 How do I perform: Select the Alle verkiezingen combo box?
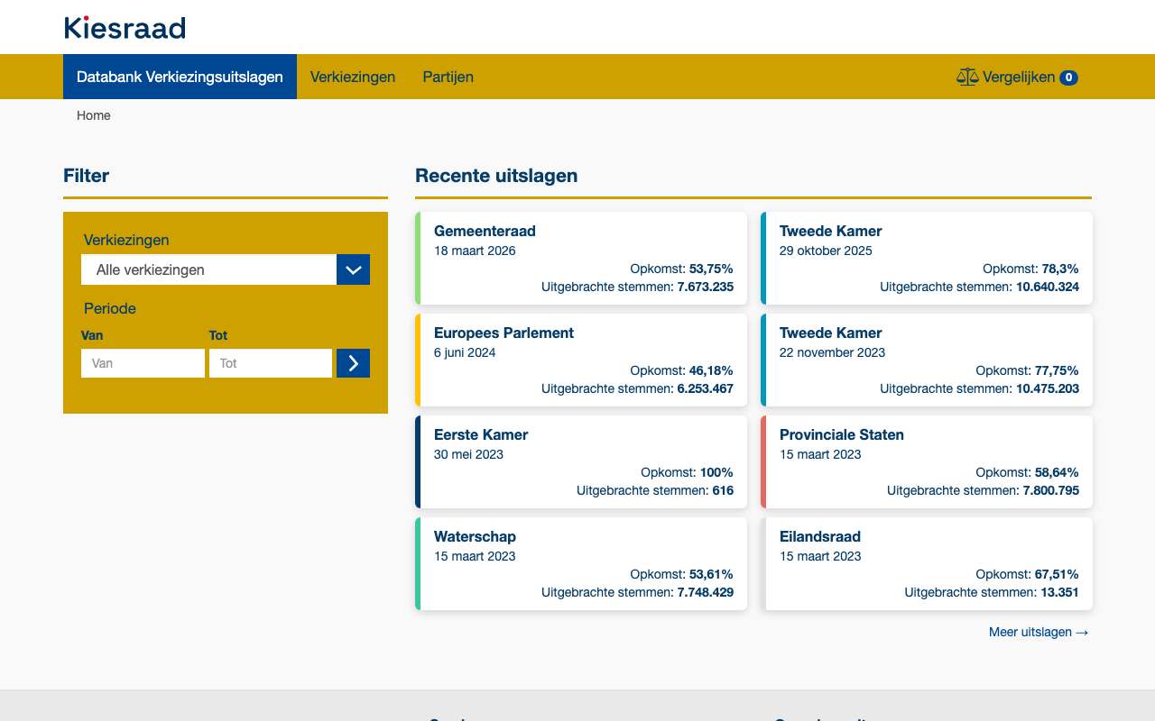[226, 269]
